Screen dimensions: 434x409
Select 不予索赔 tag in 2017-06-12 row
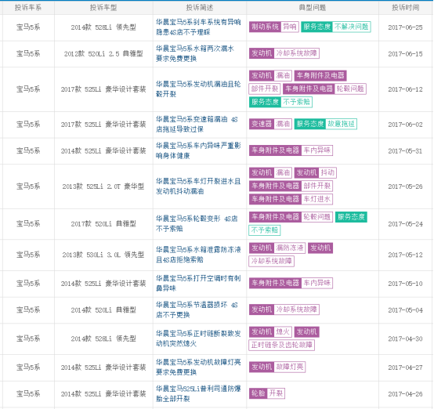(x=296, y=102)
